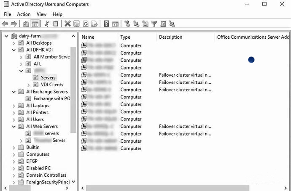Expand the All Desktops tree node
Screen dimensions: 291x191
tap(14, 43)
